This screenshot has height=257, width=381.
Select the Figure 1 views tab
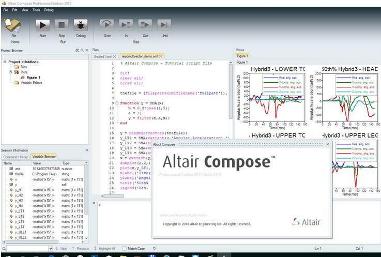click(242, 56)
